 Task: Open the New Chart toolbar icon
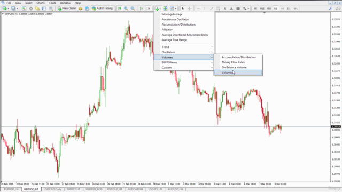pos(4,9)
